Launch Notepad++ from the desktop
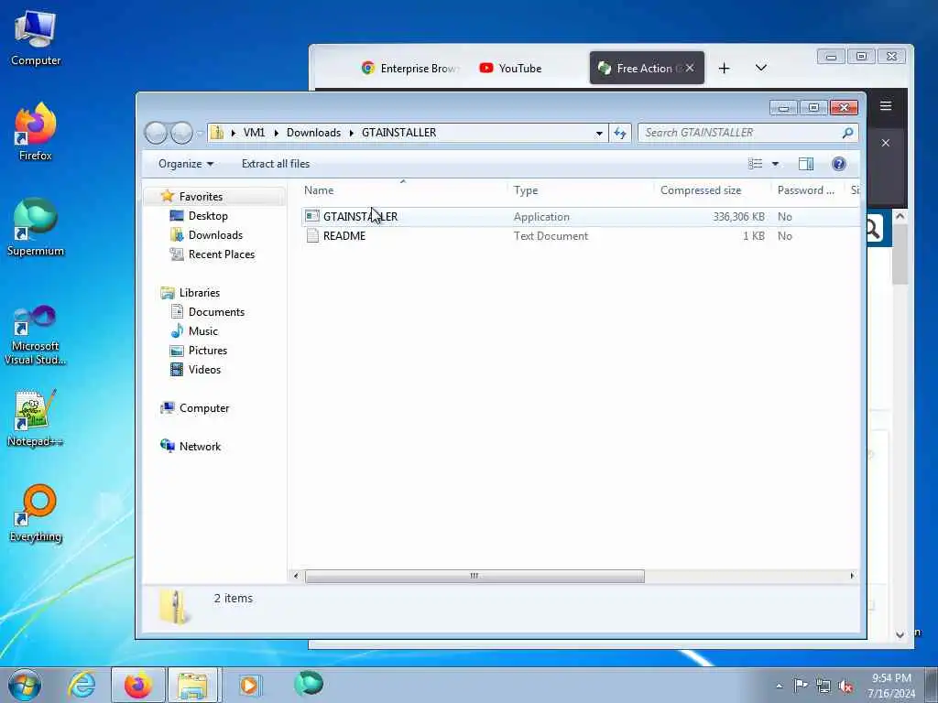The height and width of the screenshot is (703, 938). tap(36, 417)
